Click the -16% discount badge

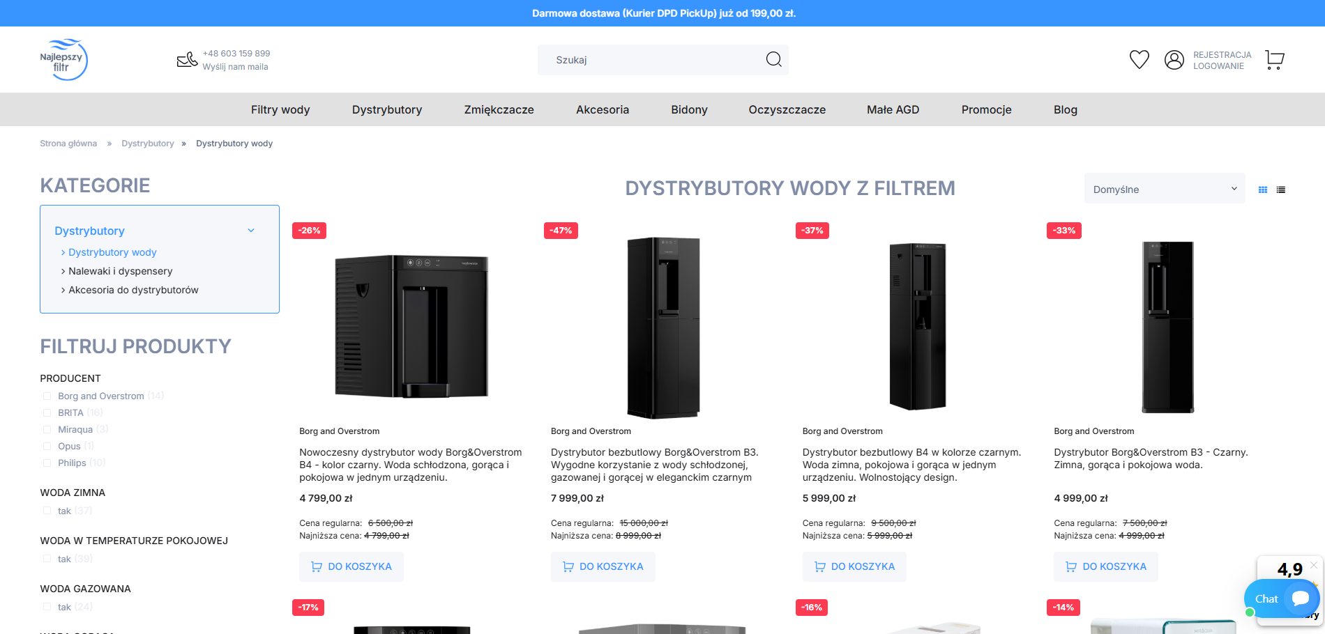[812, 608]
